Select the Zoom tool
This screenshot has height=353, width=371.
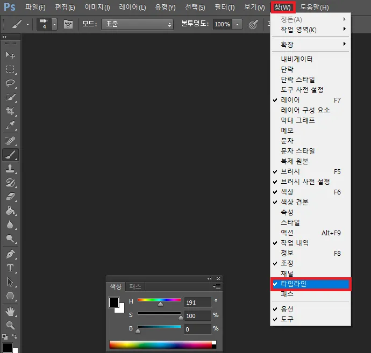[x=10, y=326]
